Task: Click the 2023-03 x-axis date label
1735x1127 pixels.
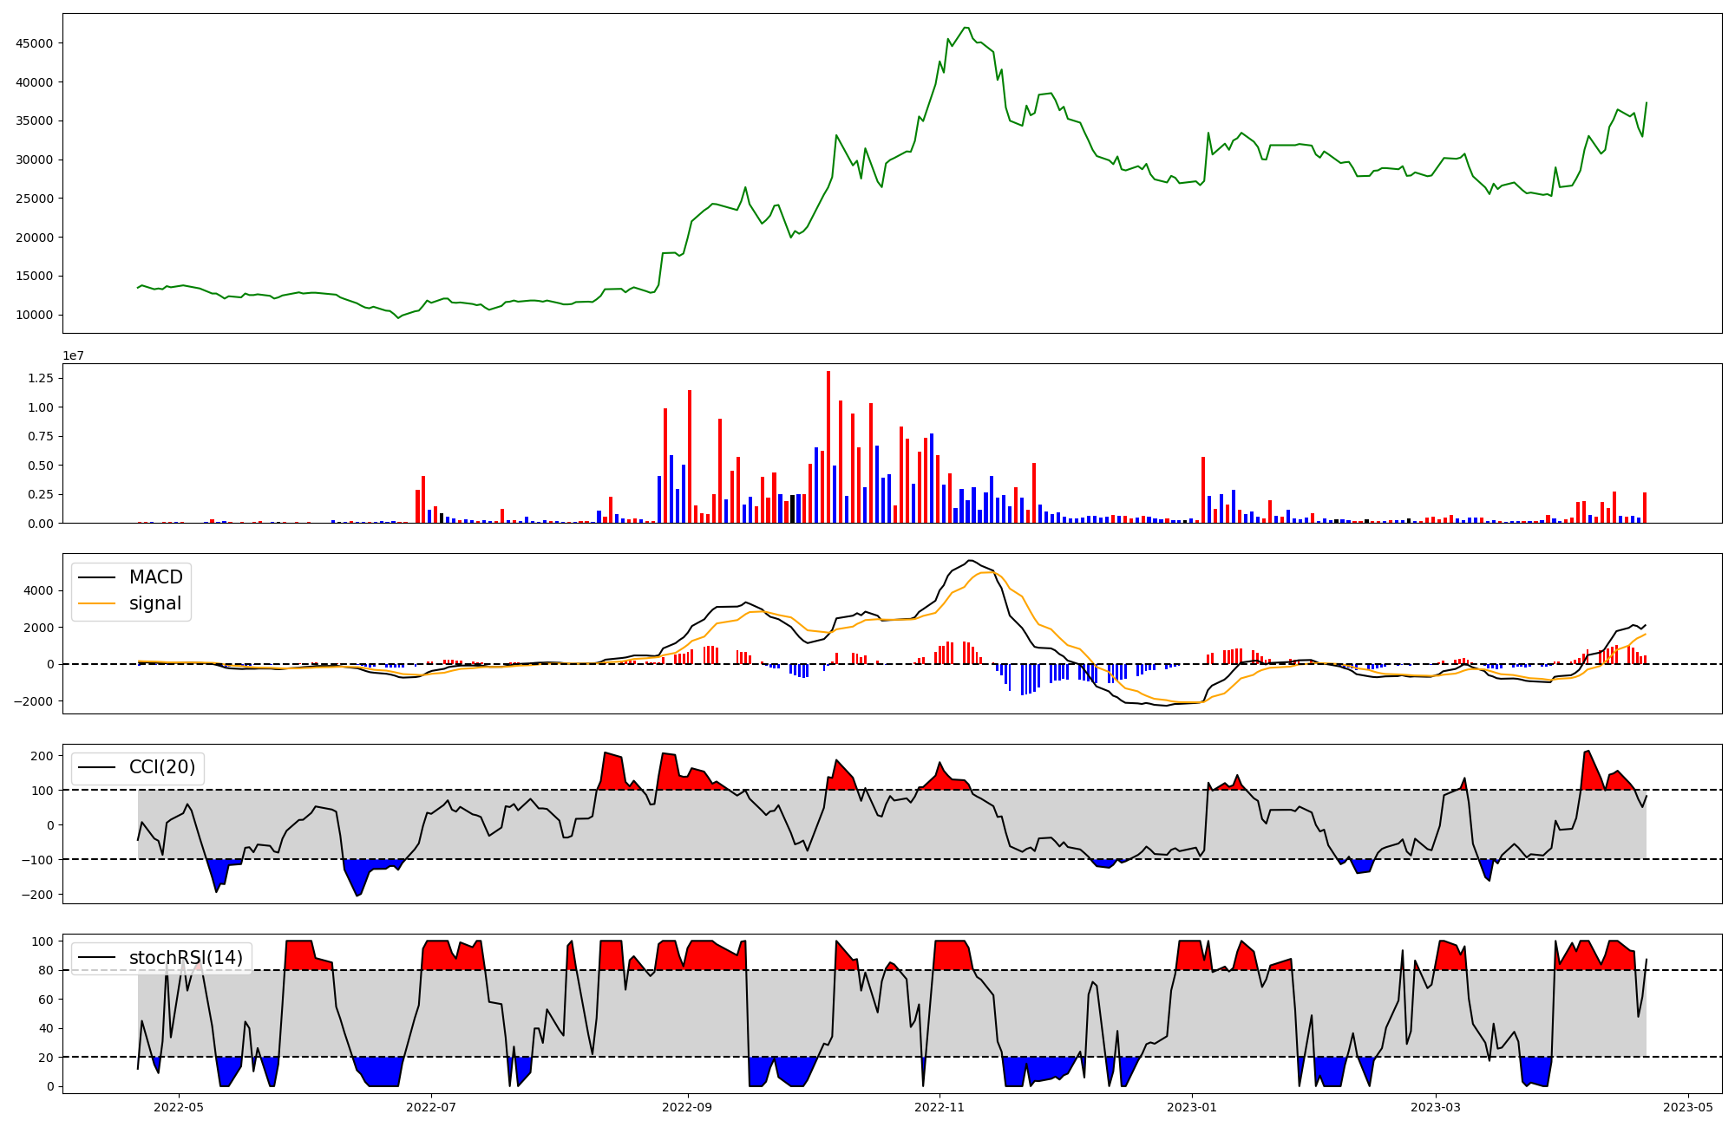Action: click(1436, 1107)
